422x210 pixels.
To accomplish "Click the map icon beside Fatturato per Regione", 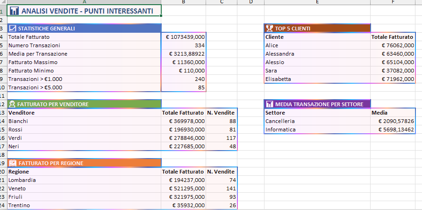I will pyautogui.click(x=13, y=163).
